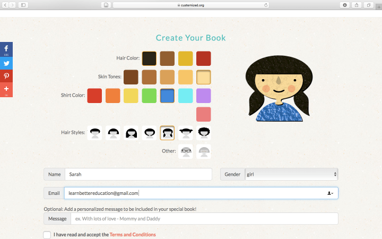
Task: Pin page with Pinterest sidebar icon
Action: [x=6, y=76]
